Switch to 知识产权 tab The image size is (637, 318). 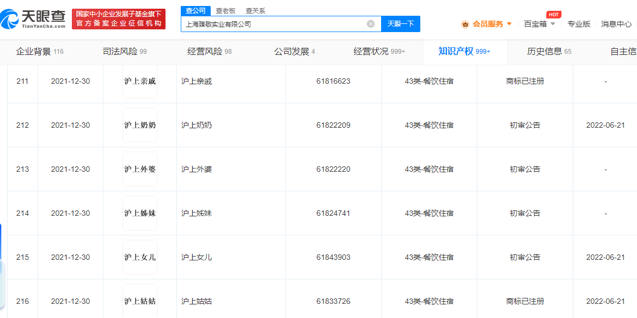coord(464,52)
